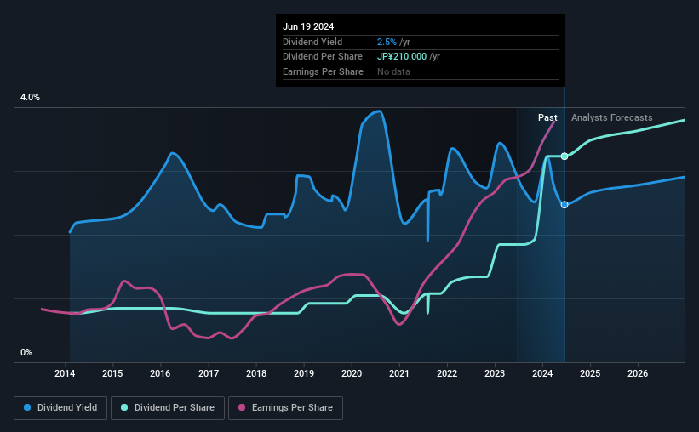Click the 2015 x-axis label
The image size is (699, 432).
click(112, 373)
